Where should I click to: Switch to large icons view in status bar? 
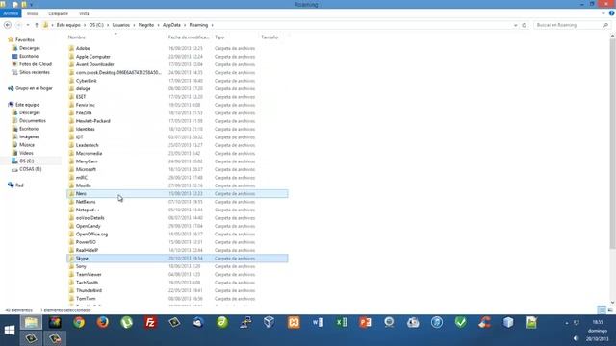click(610, 310)
